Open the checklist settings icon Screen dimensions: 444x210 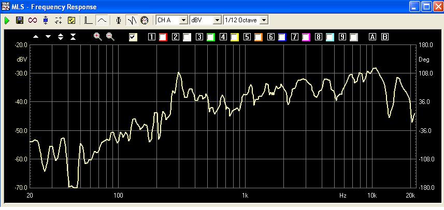(x=71, y=20)
